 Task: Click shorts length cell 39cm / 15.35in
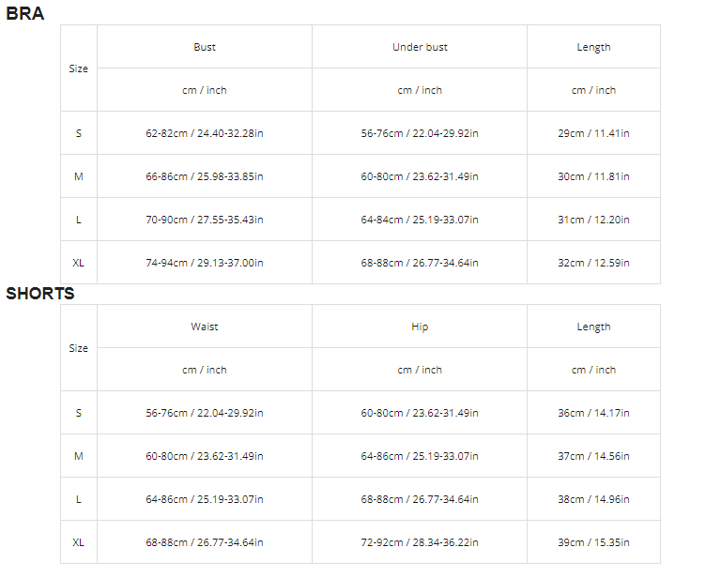(593, 542)
